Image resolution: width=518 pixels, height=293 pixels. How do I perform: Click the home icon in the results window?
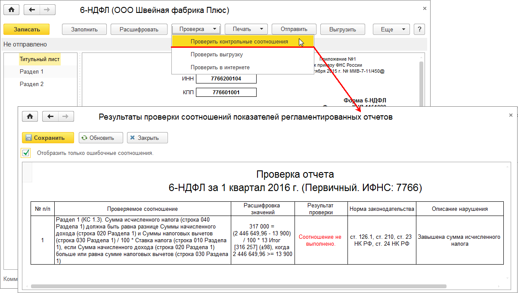click(30, 117)
